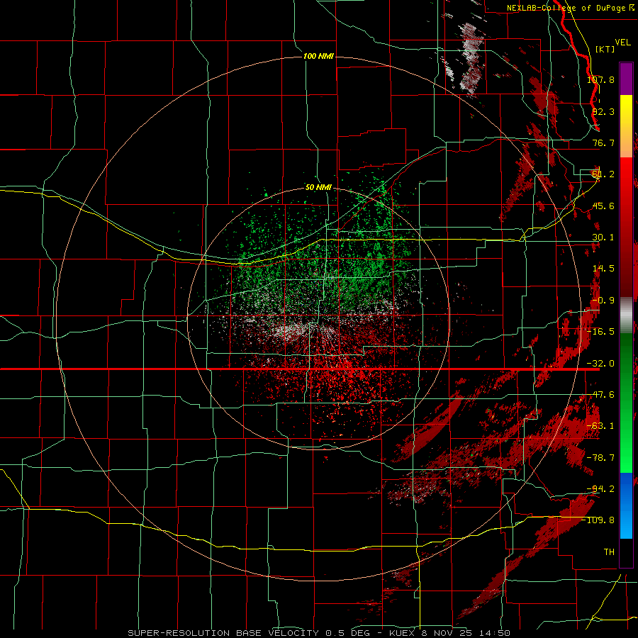
Task: Click the VEL legend title
Action: [x=623, y=43]
